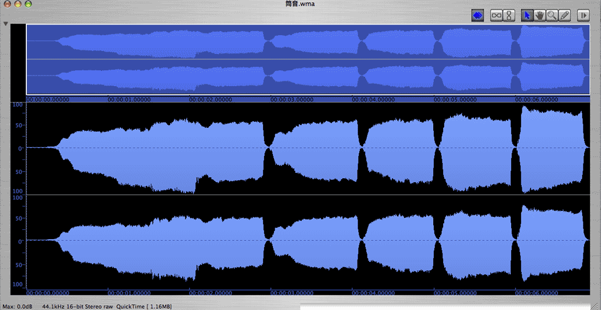Click the Max: 0.0dB status readout

tap(17, 306)
